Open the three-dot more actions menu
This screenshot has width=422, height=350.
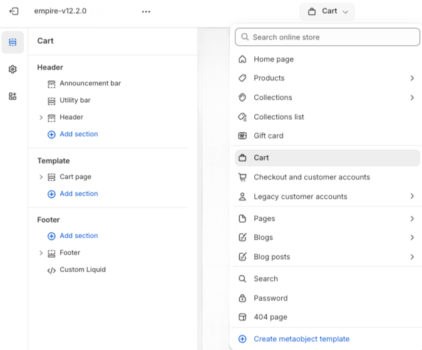click(146, 11)
